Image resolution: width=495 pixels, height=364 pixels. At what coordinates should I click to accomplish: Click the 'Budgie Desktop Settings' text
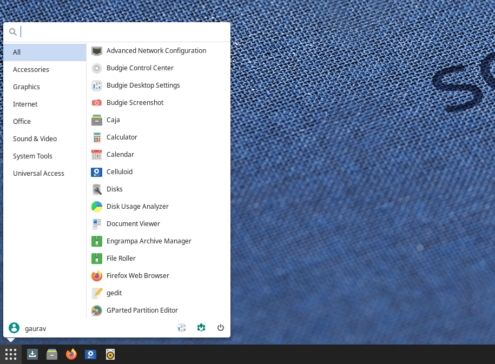tap(143, 85)
